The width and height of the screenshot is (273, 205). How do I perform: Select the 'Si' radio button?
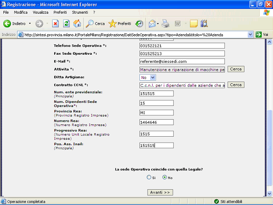pyautogui.click(x=149, y=177)
